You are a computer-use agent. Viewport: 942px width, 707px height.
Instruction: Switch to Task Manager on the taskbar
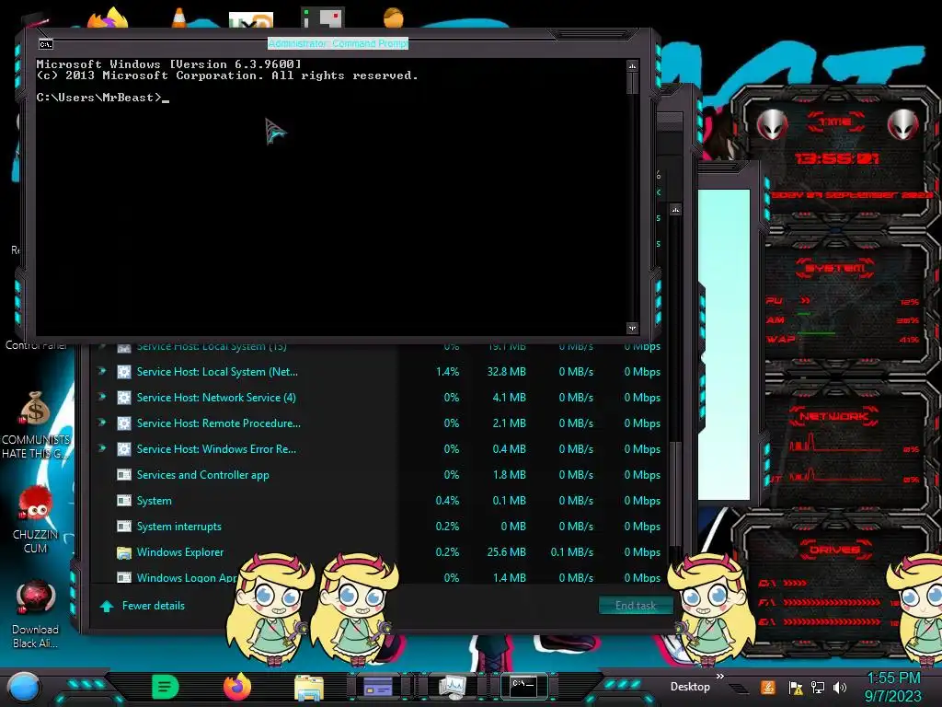[453, 686]
